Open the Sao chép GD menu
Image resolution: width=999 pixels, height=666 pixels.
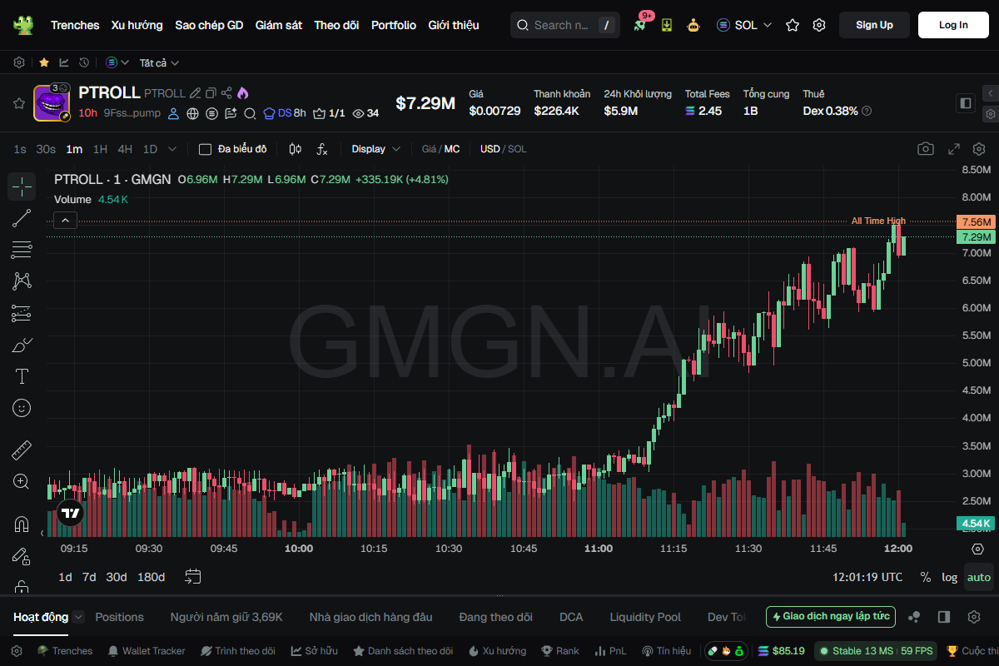pos(209,25)
